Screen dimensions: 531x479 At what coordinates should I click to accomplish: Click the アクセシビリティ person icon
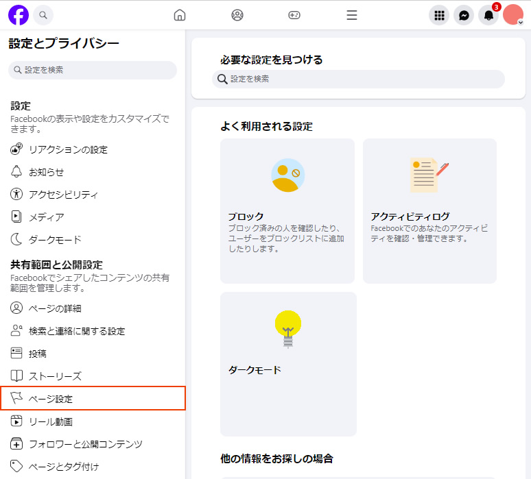click(x=16, y=194)
